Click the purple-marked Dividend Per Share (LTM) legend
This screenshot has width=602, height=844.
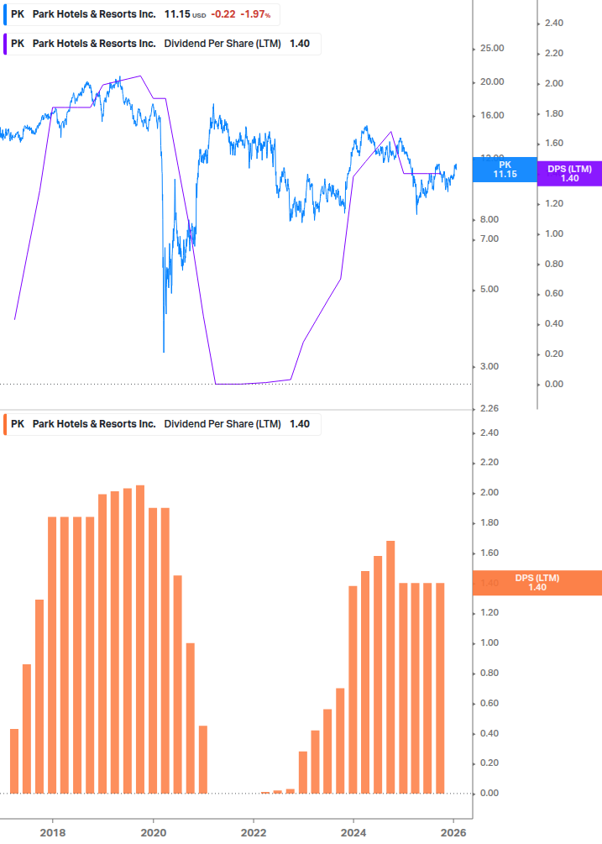pyautogui.click(x=162, y=44)
